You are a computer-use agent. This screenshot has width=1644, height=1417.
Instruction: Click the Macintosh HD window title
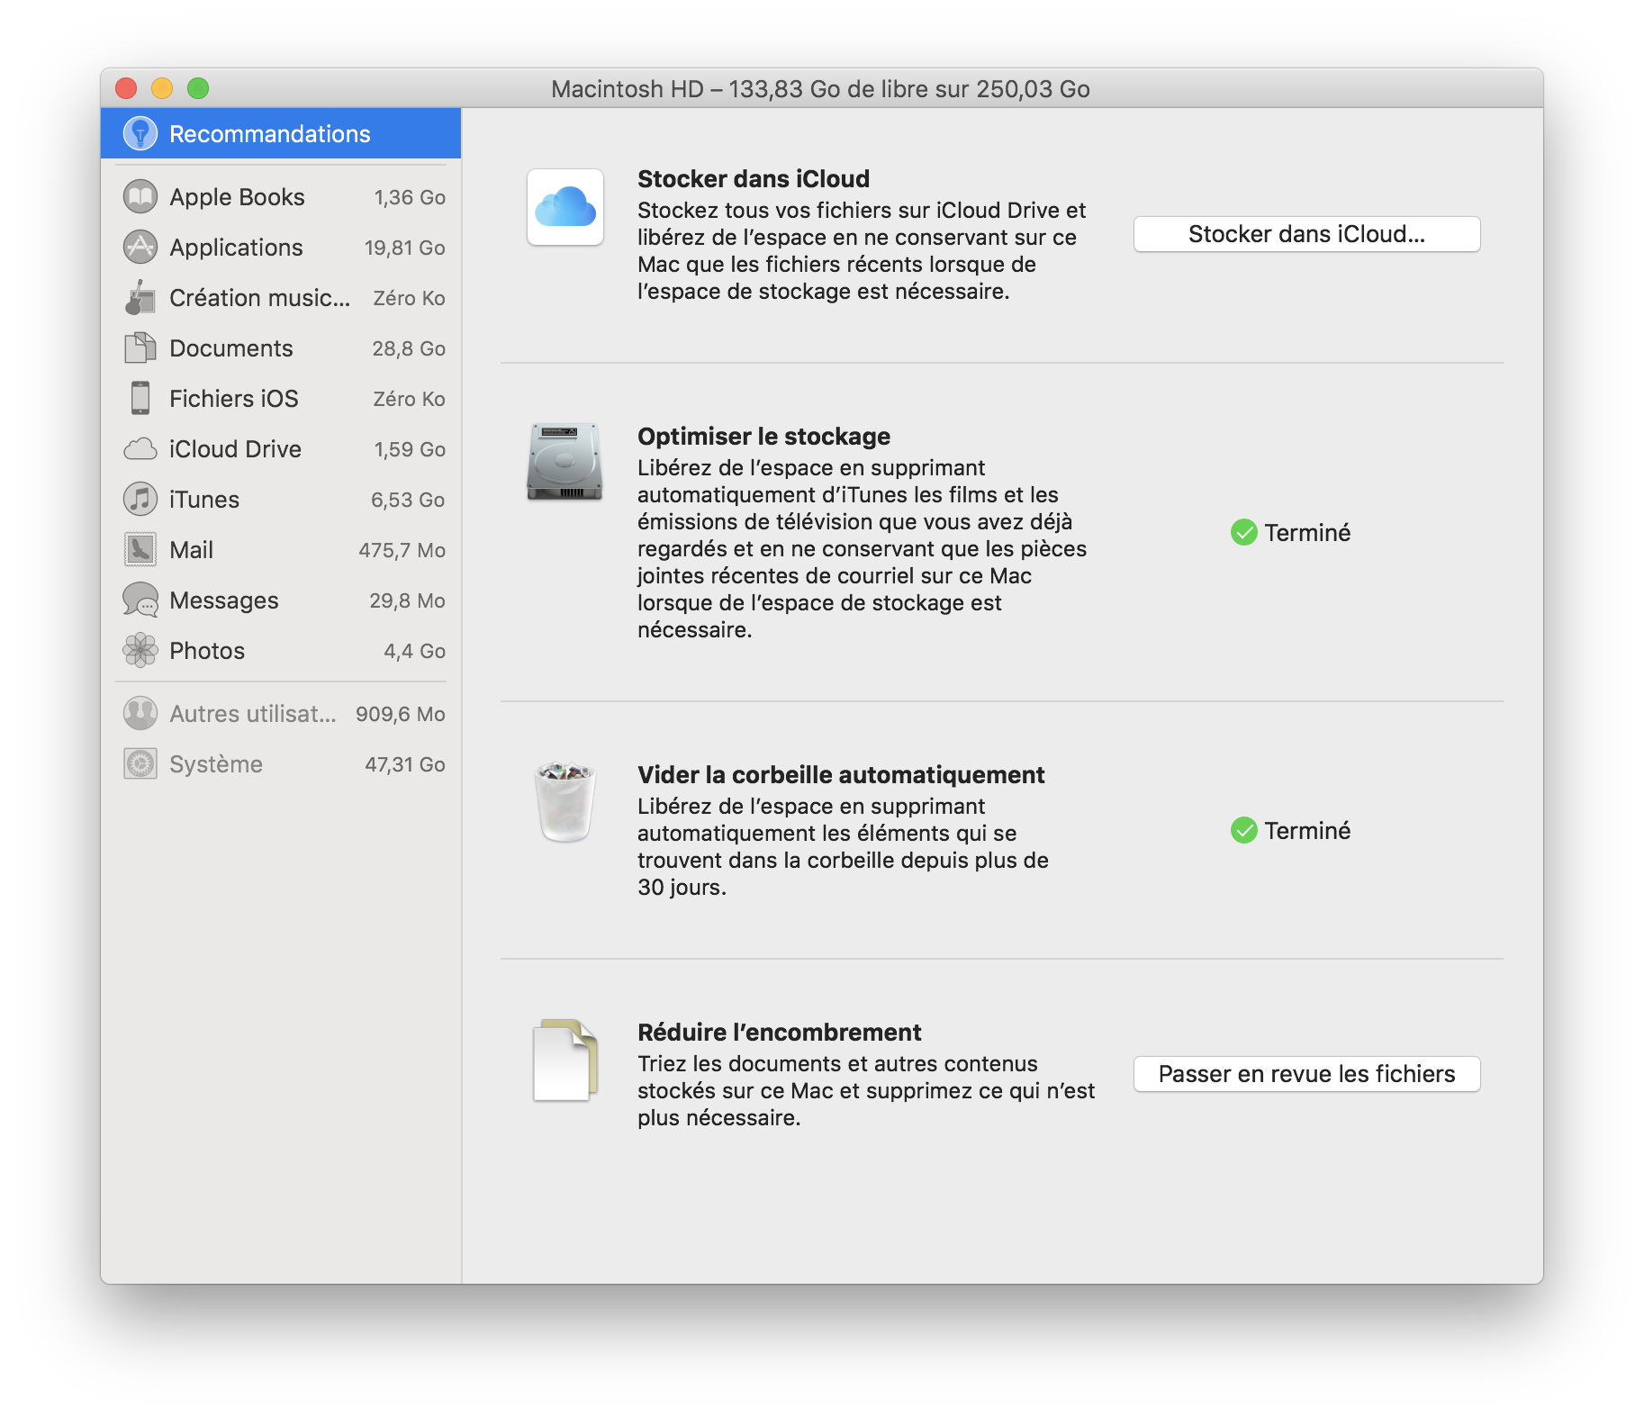820,89
